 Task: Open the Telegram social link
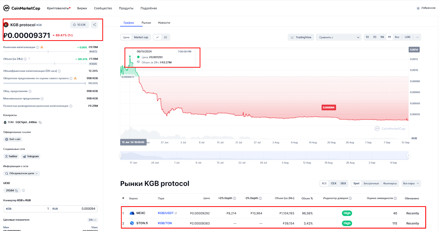(x=31, y=156)
